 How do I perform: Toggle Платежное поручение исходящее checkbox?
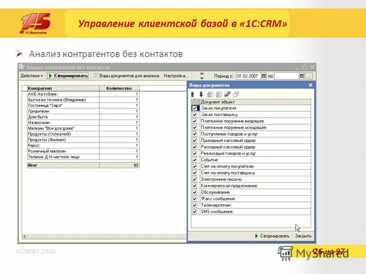(194, 128)
